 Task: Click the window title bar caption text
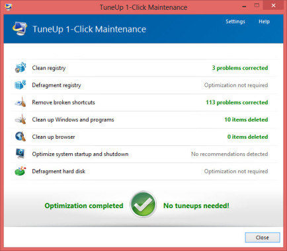click(143, 7)
